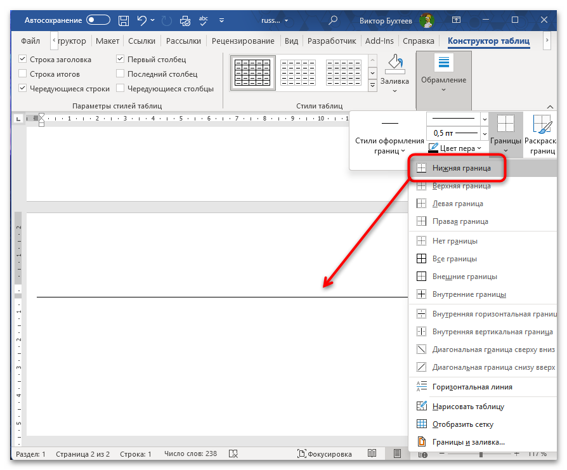
Task: Switch to the Ссылки tab
Action: [141, 41]
